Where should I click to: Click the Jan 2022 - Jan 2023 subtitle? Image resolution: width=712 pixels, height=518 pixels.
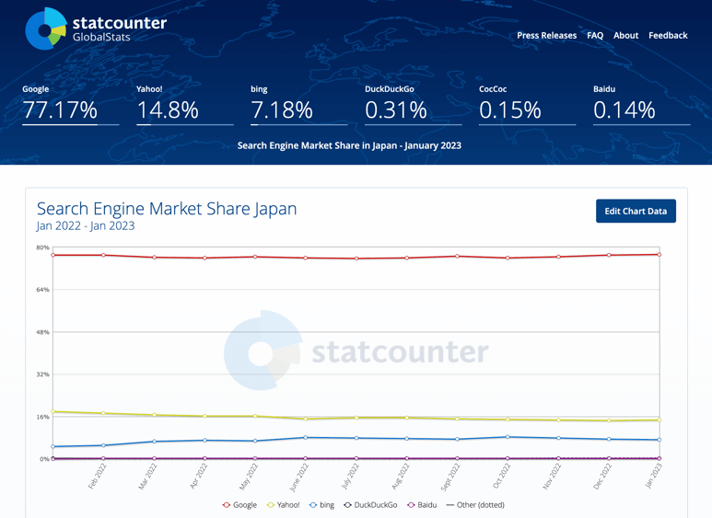(x=86, y=226)
